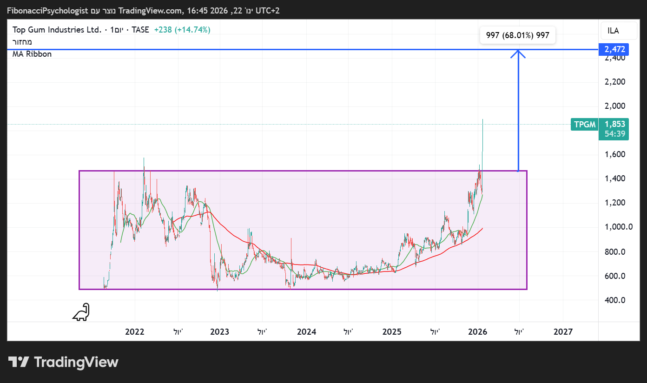
Task: Click the +238 (+14.74%) change value
Action: pyautogui.click(x=182, y=30)
